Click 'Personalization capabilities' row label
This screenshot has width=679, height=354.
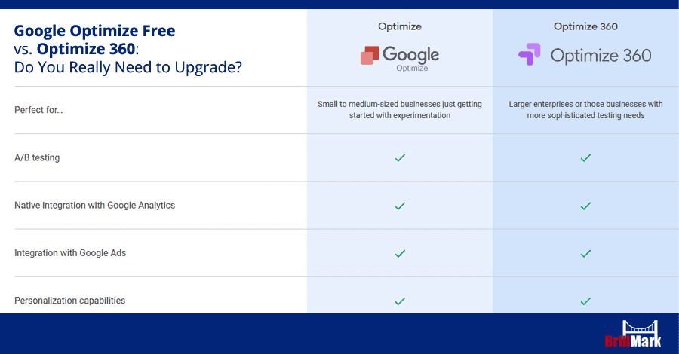click(69, 301)
